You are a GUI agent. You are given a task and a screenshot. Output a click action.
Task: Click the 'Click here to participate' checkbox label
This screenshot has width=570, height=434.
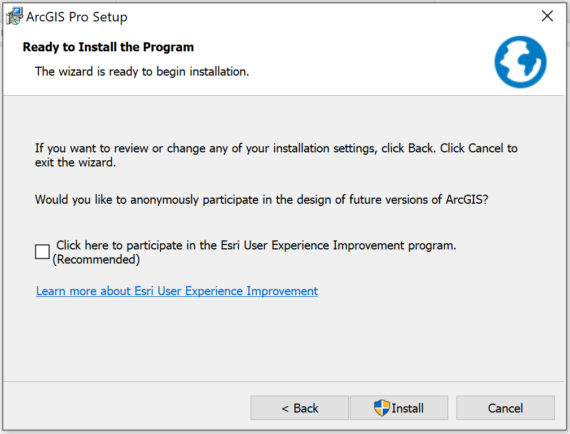click(256, 246)
